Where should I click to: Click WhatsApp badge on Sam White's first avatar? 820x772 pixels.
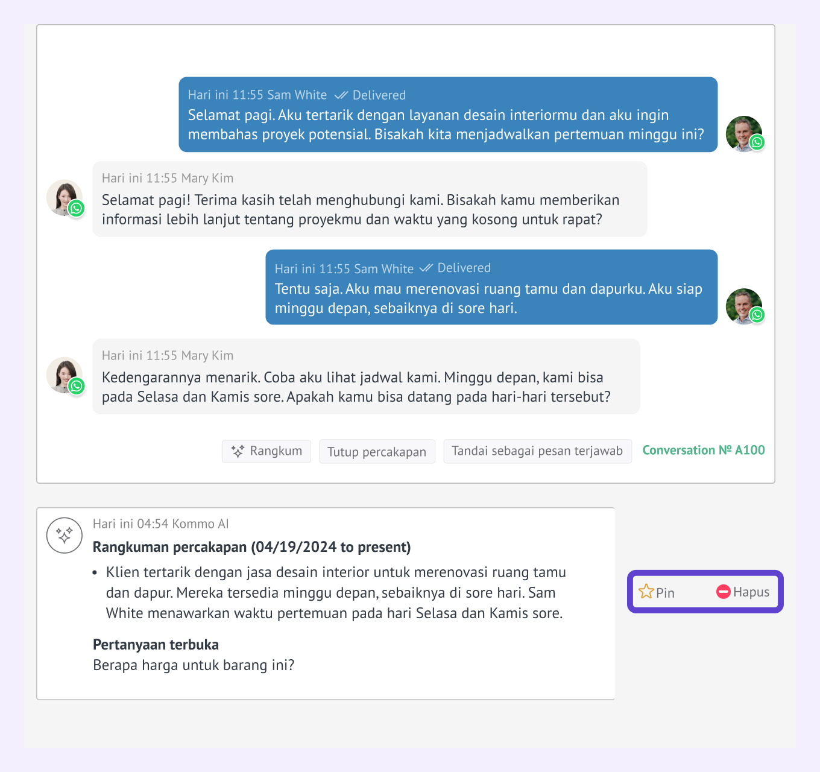[x=757, y=142]
